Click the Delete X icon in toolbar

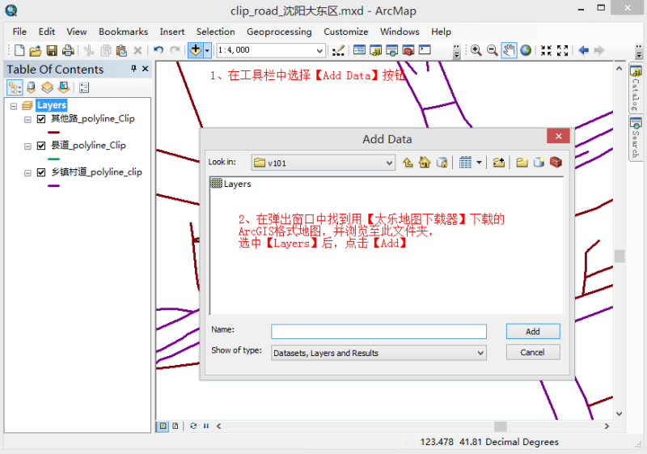[137, 50]
